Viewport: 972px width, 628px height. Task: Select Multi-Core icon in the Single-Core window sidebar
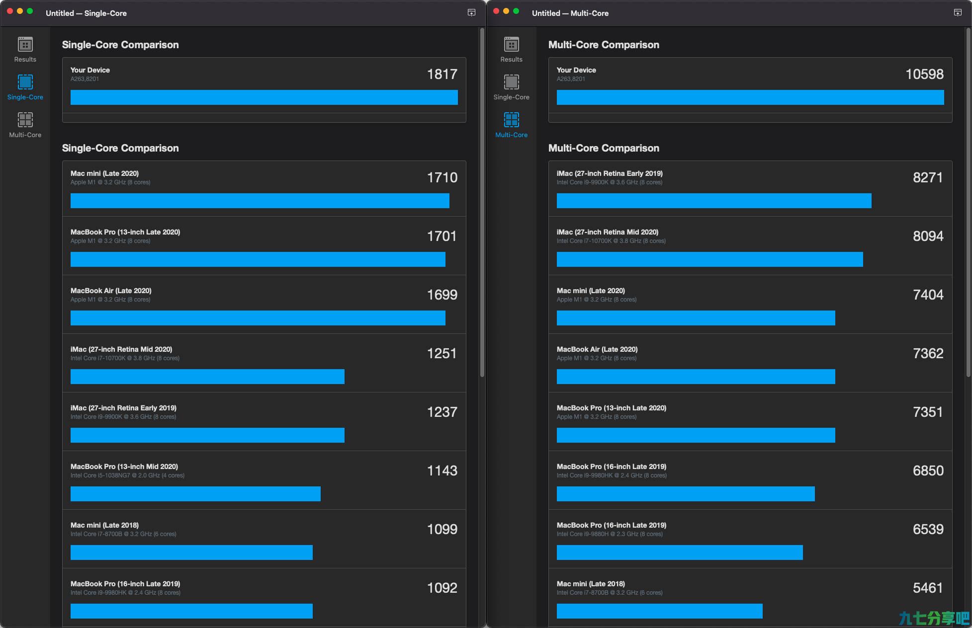coord(25,120)
